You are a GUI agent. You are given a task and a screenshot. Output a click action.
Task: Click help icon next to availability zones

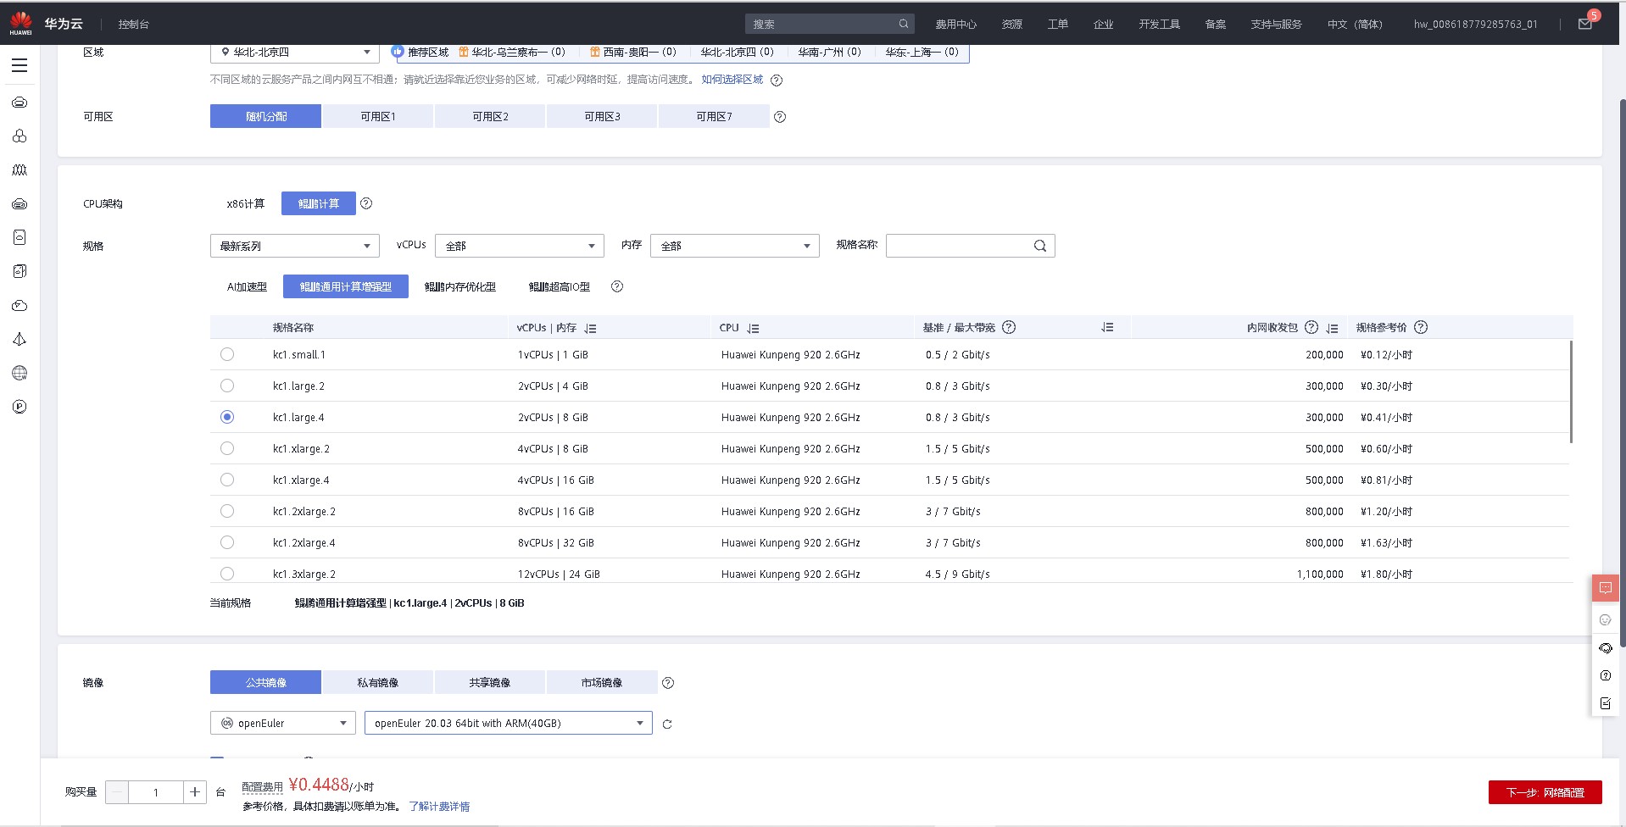(x=780, y=117)
